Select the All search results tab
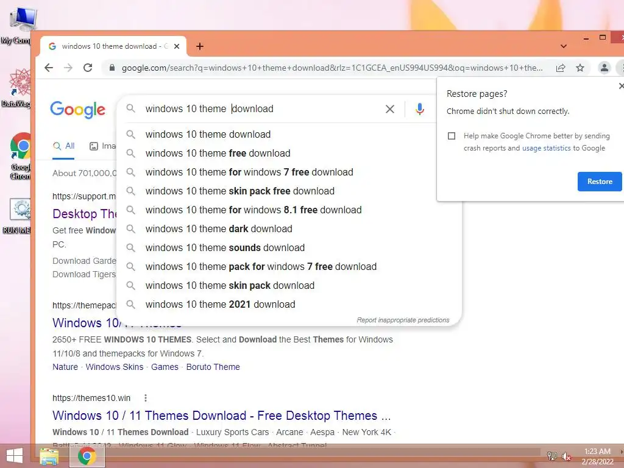The width and height of the screenshot is (624, 468). 63,146
